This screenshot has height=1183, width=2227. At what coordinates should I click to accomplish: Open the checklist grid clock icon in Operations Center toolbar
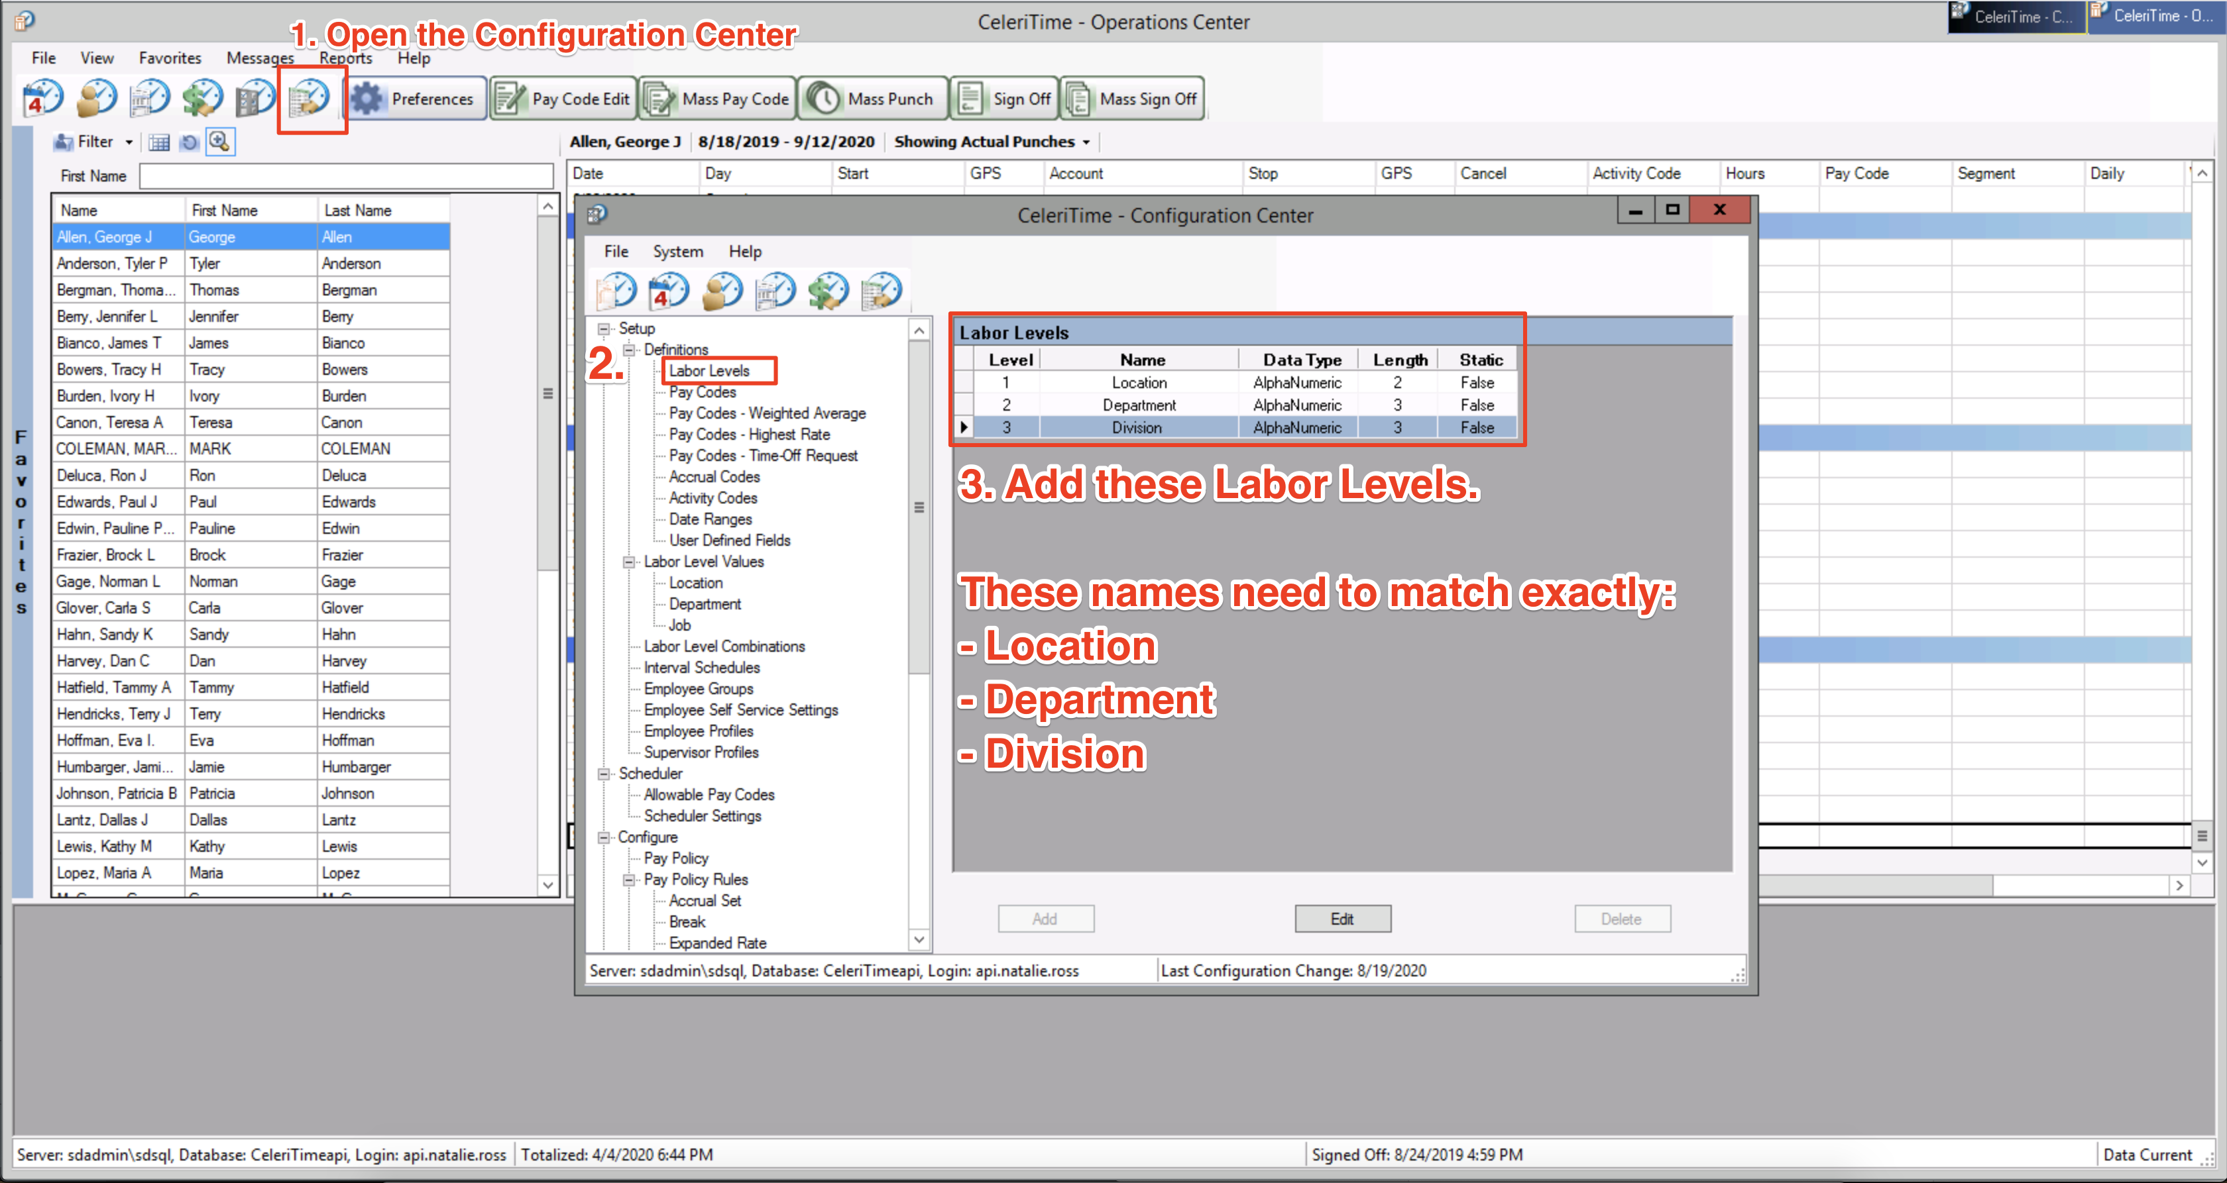[256, 97]
